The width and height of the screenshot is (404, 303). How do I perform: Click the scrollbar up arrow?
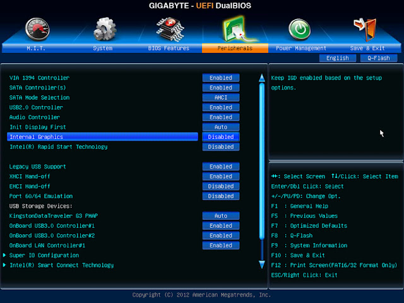tap(262, 78)
